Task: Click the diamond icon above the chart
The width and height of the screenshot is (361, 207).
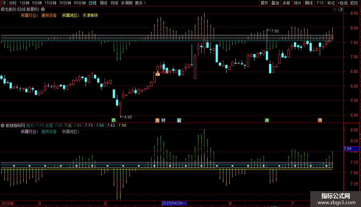Action: click(334, 10)
